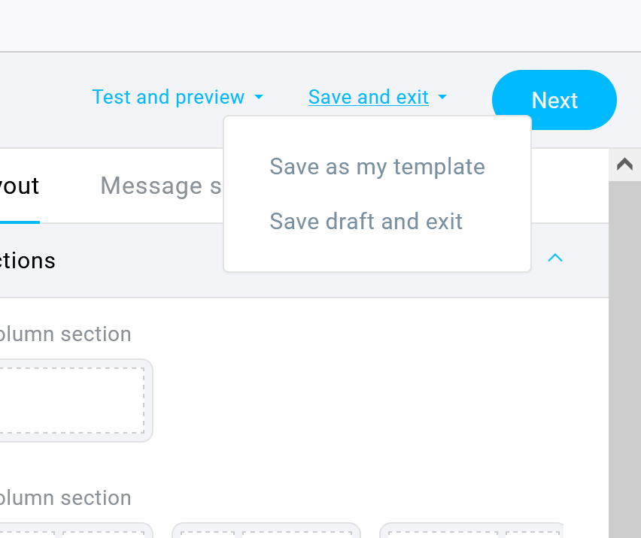Click the vertical scrollbar thumb
The image size is (641, 538).
point(624,361)
